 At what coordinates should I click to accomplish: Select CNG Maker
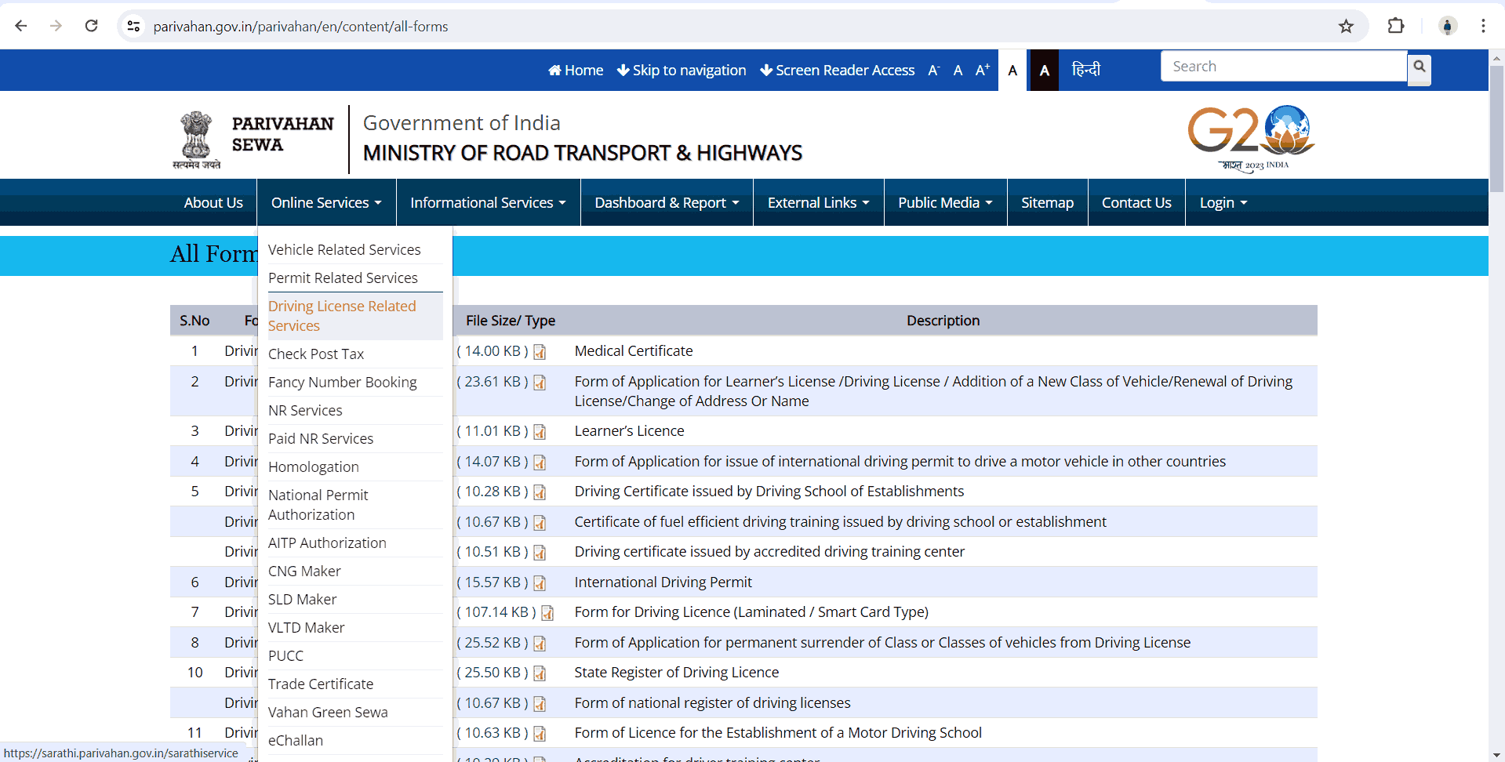pyautogui.click(x=355, y=571)
